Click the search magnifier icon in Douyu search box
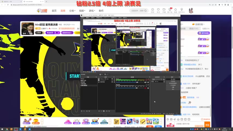 [x=145, y=11]
